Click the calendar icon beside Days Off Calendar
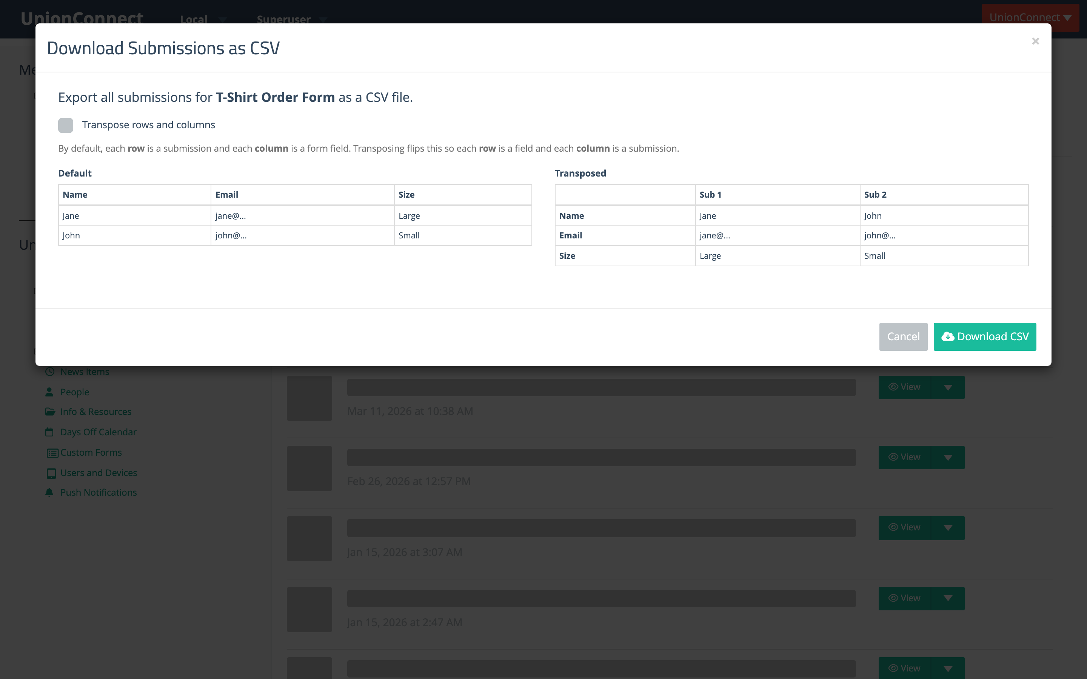The image size is (1087, 679). click(x=49, y=432)
